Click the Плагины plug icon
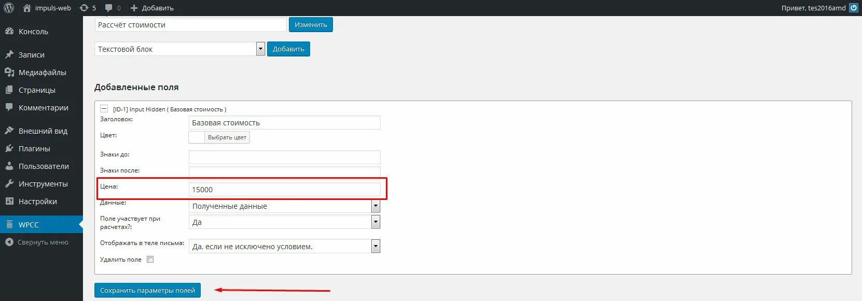This screenshot has width=862, height=301. pos(9,149)
